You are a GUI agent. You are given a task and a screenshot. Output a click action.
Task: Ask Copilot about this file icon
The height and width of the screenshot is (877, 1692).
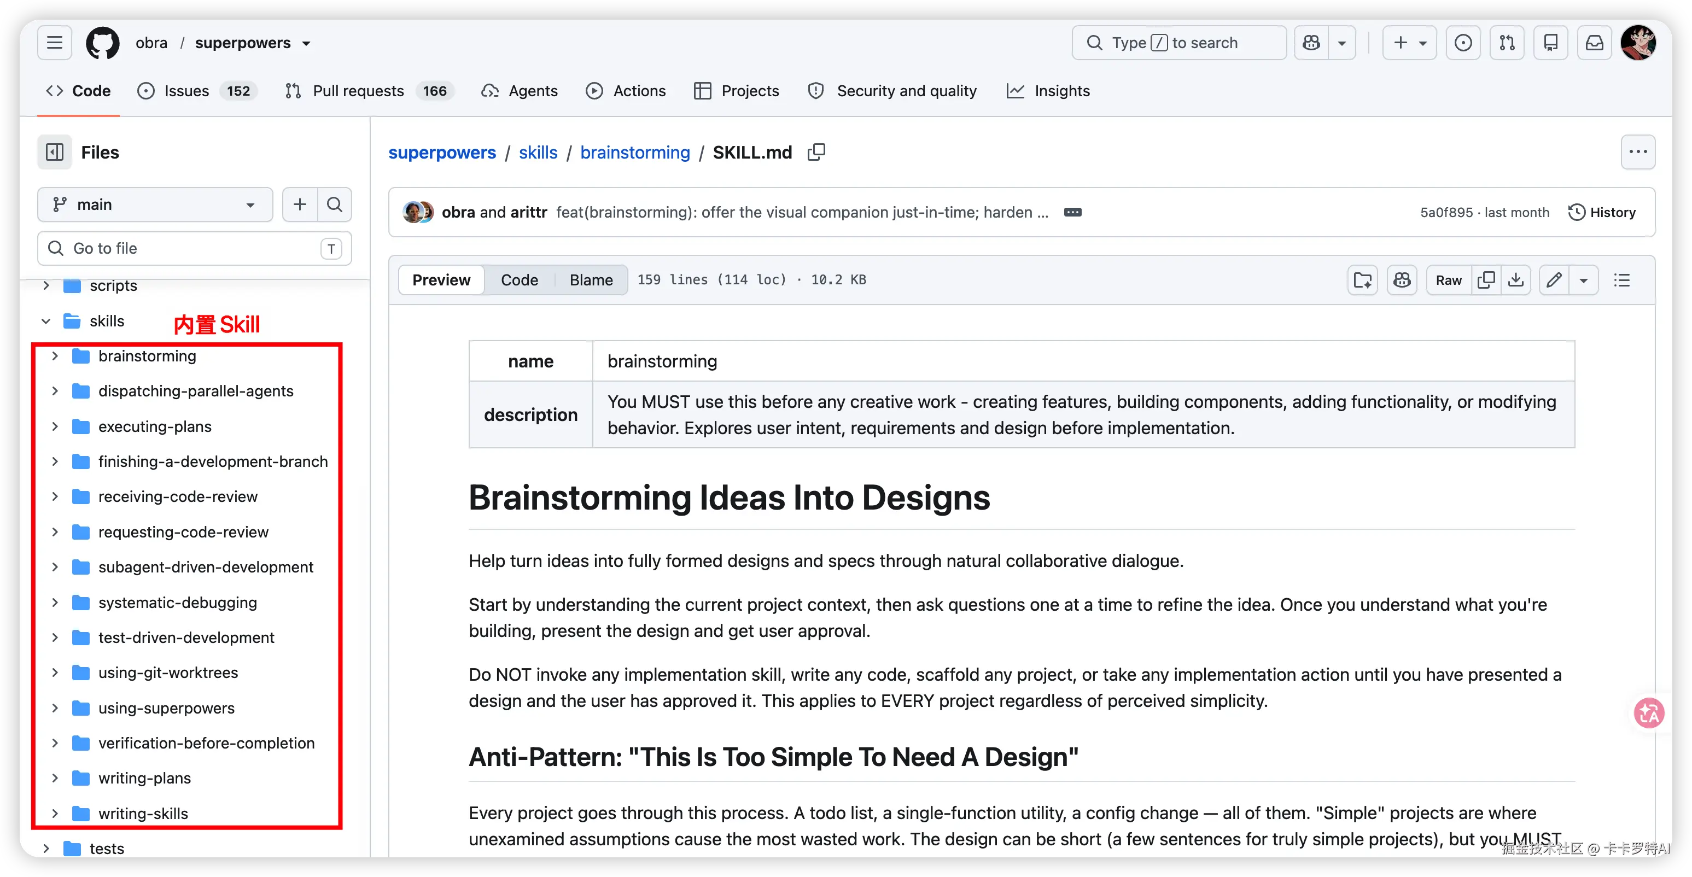click(x=1402, y=280)
